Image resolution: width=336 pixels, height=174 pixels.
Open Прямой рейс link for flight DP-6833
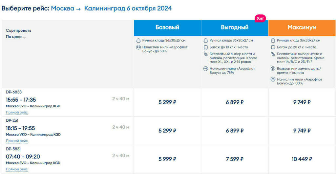pyautogui.click(x=17, y=113)
